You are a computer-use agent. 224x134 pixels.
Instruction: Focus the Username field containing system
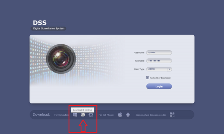pos(159,52)
